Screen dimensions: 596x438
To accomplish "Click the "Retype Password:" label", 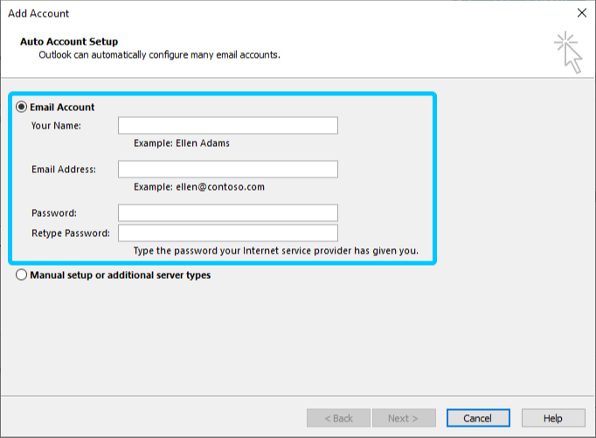I will (71, 233).
